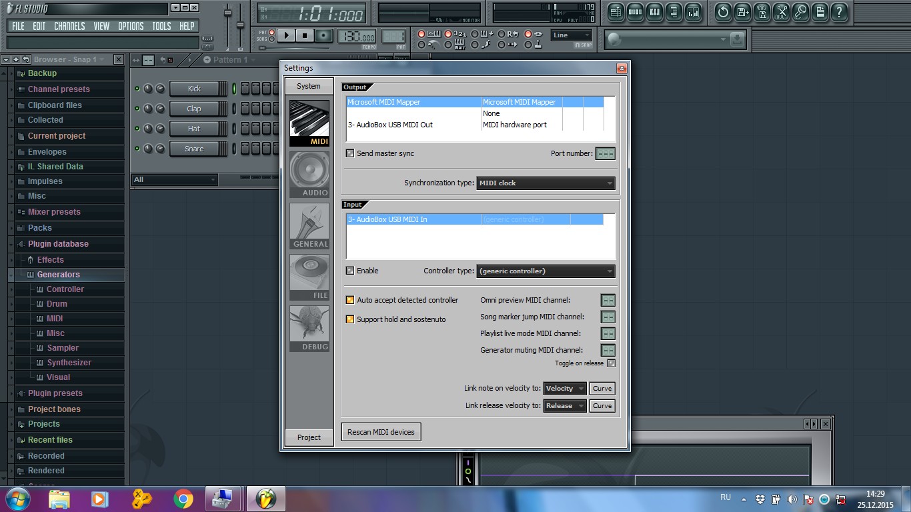The image size is (911, 512).
Task: Click the floppy disk save icon with waveform
Action: coord(762,11)
